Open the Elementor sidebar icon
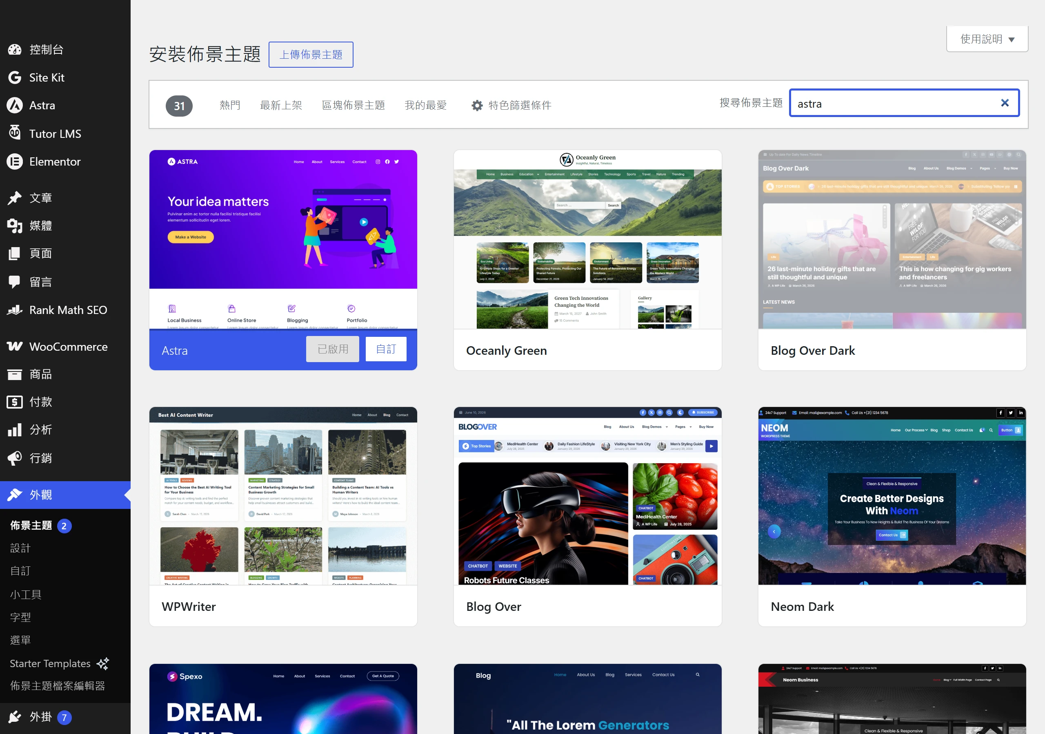 click(x=15, y=161)
